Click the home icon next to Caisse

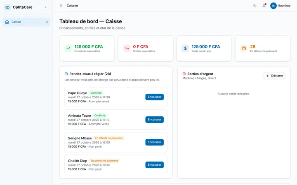(x=7, y=22)
